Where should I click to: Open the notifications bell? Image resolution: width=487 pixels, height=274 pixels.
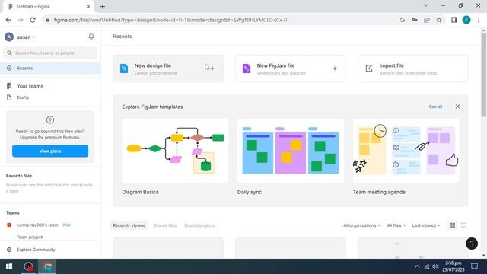click(91, 37)
